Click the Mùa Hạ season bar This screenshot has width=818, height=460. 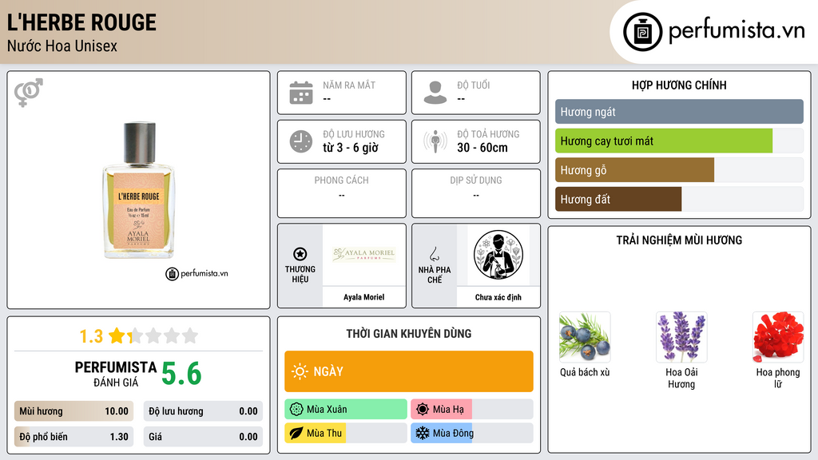(x=472, y=410)
